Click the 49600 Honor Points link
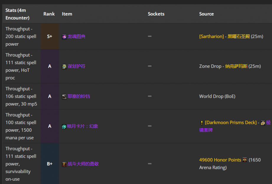The height and width of the screenshot is (184, 272). tap(220, 160)
